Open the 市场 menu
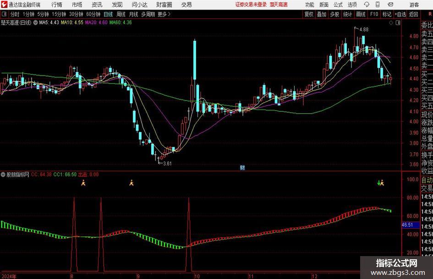The width and height of the screenshot is (433, 279). click(x=77, y=5)
